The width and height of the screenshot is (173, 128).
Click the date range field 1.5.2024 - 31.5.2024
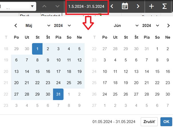tap(87, 6)
